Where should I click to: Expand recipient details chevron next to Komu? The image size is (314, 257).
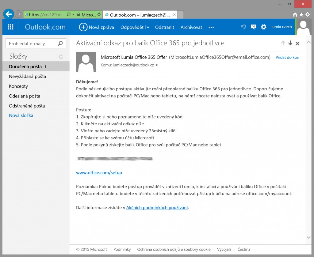pyautogui.click(x=157, y=65)
